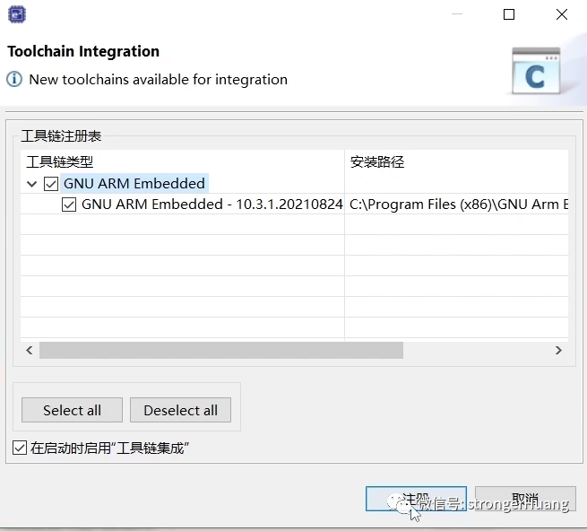Close the dialog with the X button
Viewport: 587px width, 531px height.
561,14
